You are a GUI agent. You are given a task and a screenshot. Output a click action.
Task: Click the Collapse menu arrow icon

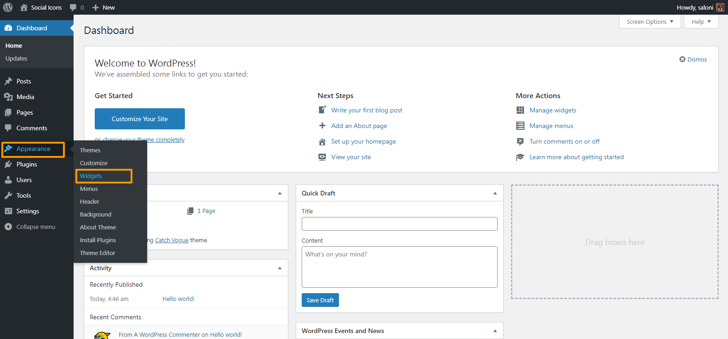tap(8, 227)
